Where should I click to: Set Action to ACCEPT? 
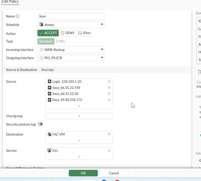48,33
